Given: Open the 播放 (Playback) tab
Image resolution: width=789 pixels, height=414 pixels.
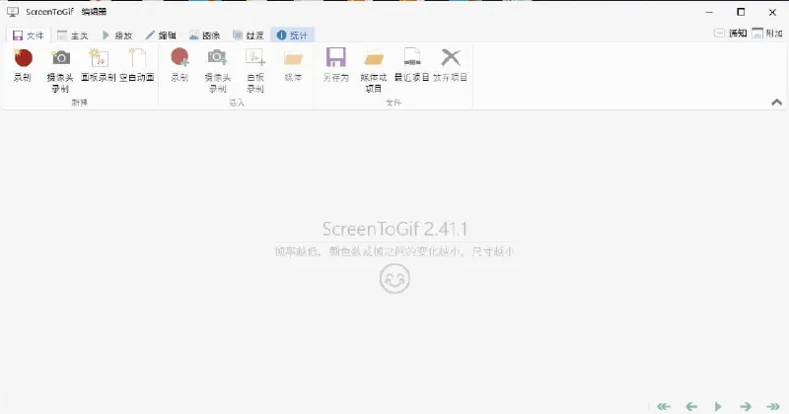Looking at the screenshot, I should (x=116, y=35).
